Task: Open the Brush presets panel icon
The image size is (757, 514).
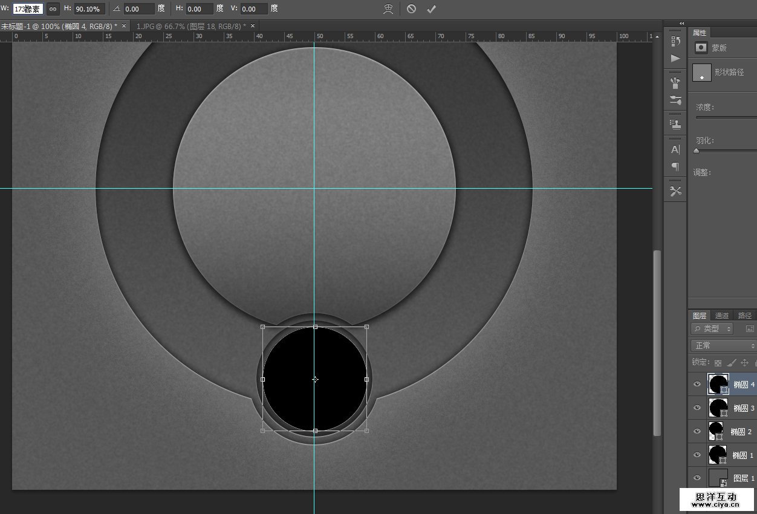Action: 675,83
